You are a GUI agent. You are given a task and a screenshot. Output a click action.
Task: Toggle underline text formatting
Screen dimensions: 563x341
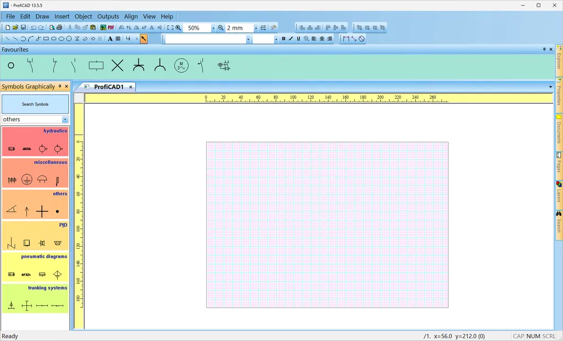click(x=299, y=39)
